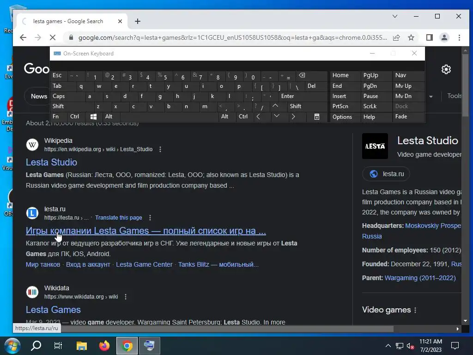Click Translate this page link
The width and height of the screenshot is (473, 355).
119,218
